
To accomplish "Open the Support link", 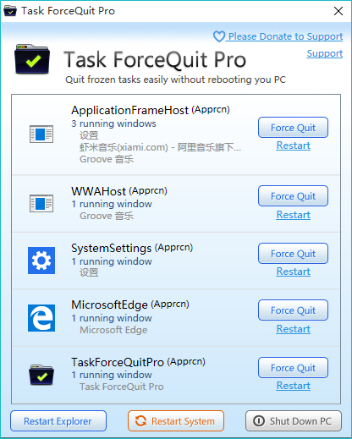I will [x=325, y=53].
